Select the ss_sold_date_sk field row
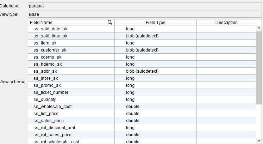Screen dimensions: 263x144 (x=142, y=29)
